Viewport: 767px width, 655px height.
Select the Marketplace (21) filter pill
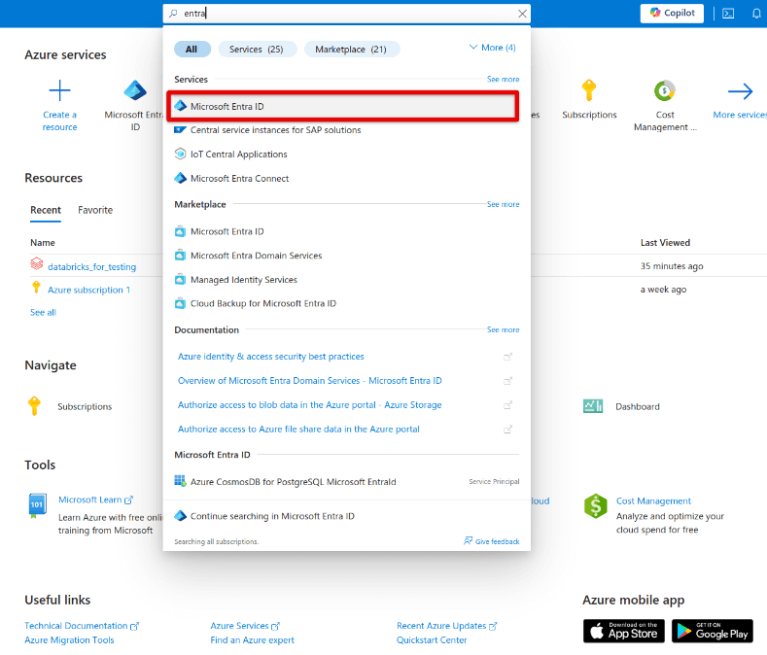pos(351,49)
